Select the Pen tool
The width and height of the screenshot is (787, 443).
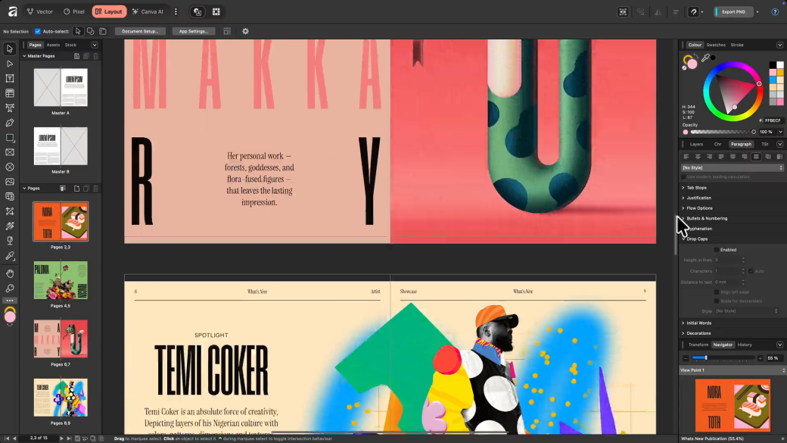click(x=10, y=122)
